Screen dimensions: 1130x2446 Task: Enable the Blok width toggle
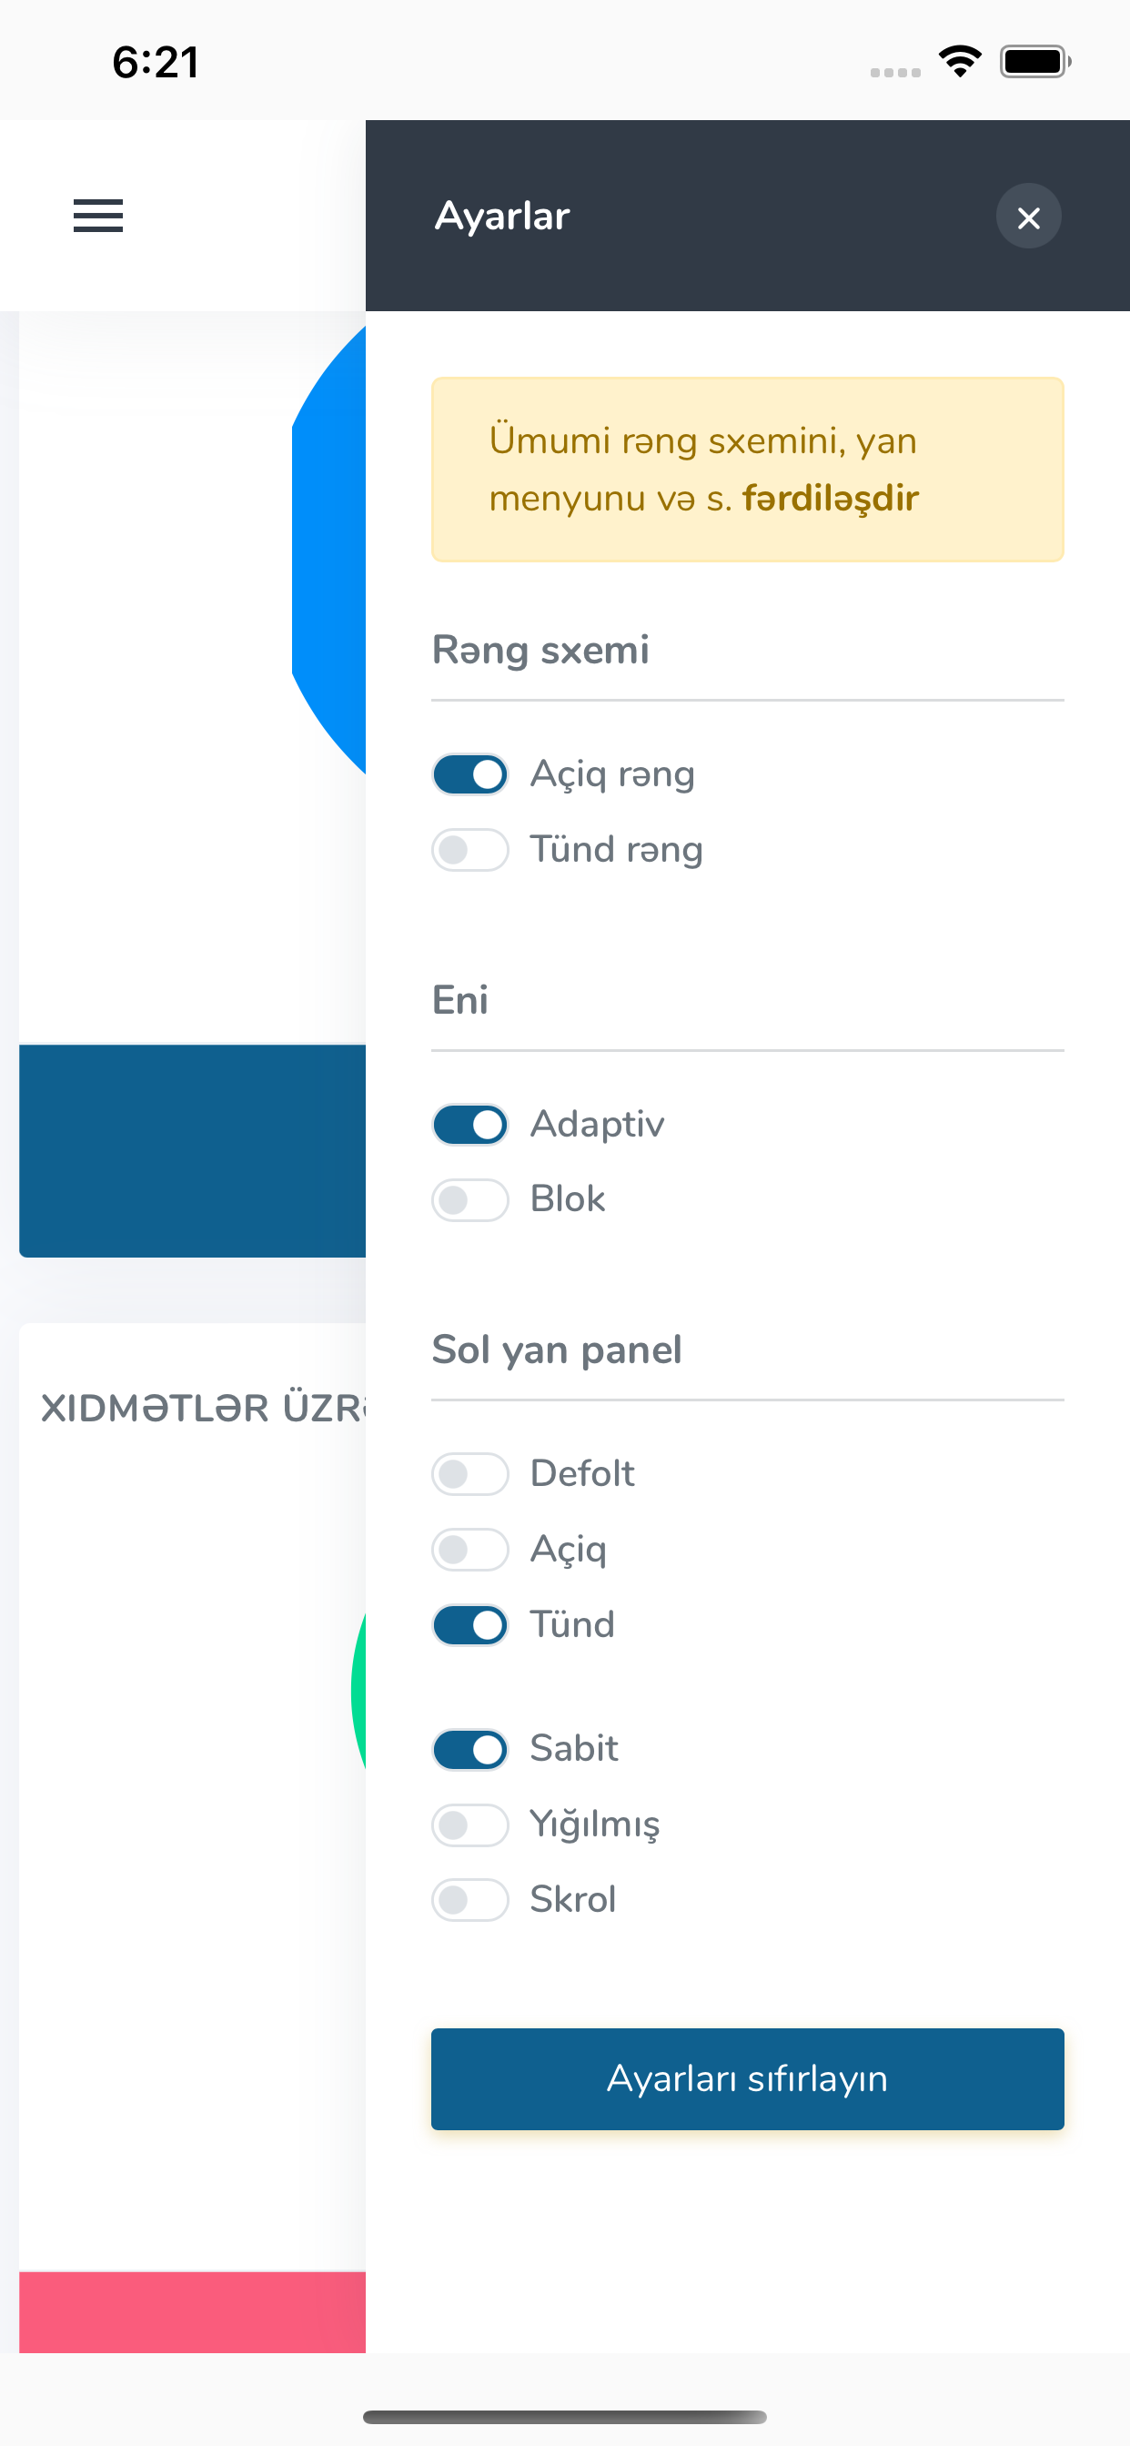[x=470, y=1200]
